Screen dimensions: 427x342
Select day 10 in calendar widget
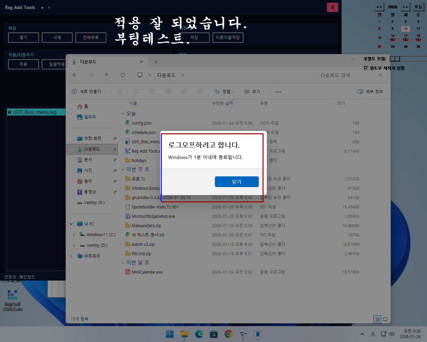coord(405,29)
